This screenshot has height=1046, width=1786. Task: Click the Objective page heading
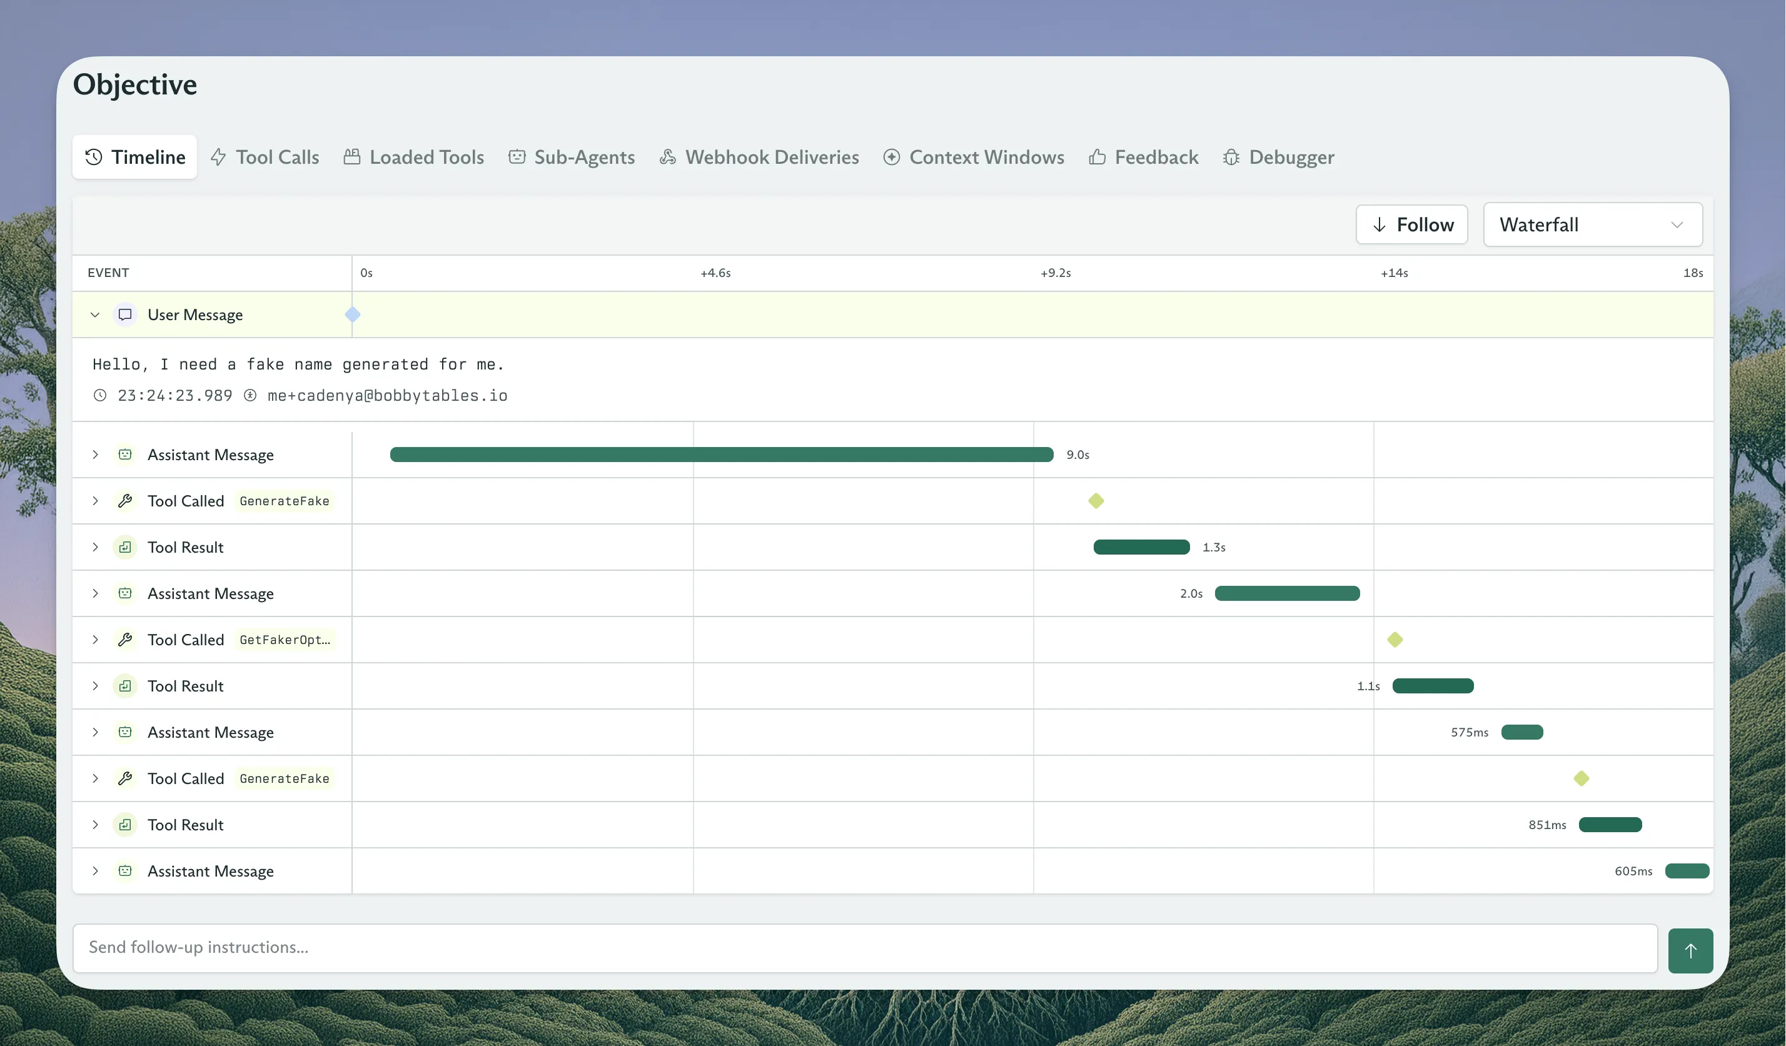pos(135,84)
